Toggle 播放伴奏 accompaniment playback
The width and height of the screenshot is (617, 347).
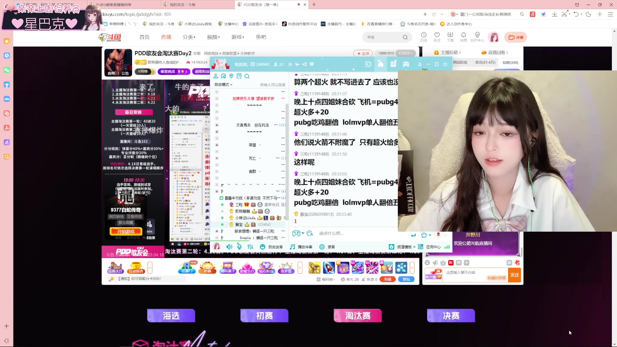(301, 247)
